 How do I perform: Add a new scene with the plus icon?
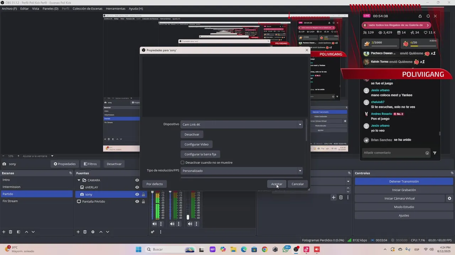[4, 232]
